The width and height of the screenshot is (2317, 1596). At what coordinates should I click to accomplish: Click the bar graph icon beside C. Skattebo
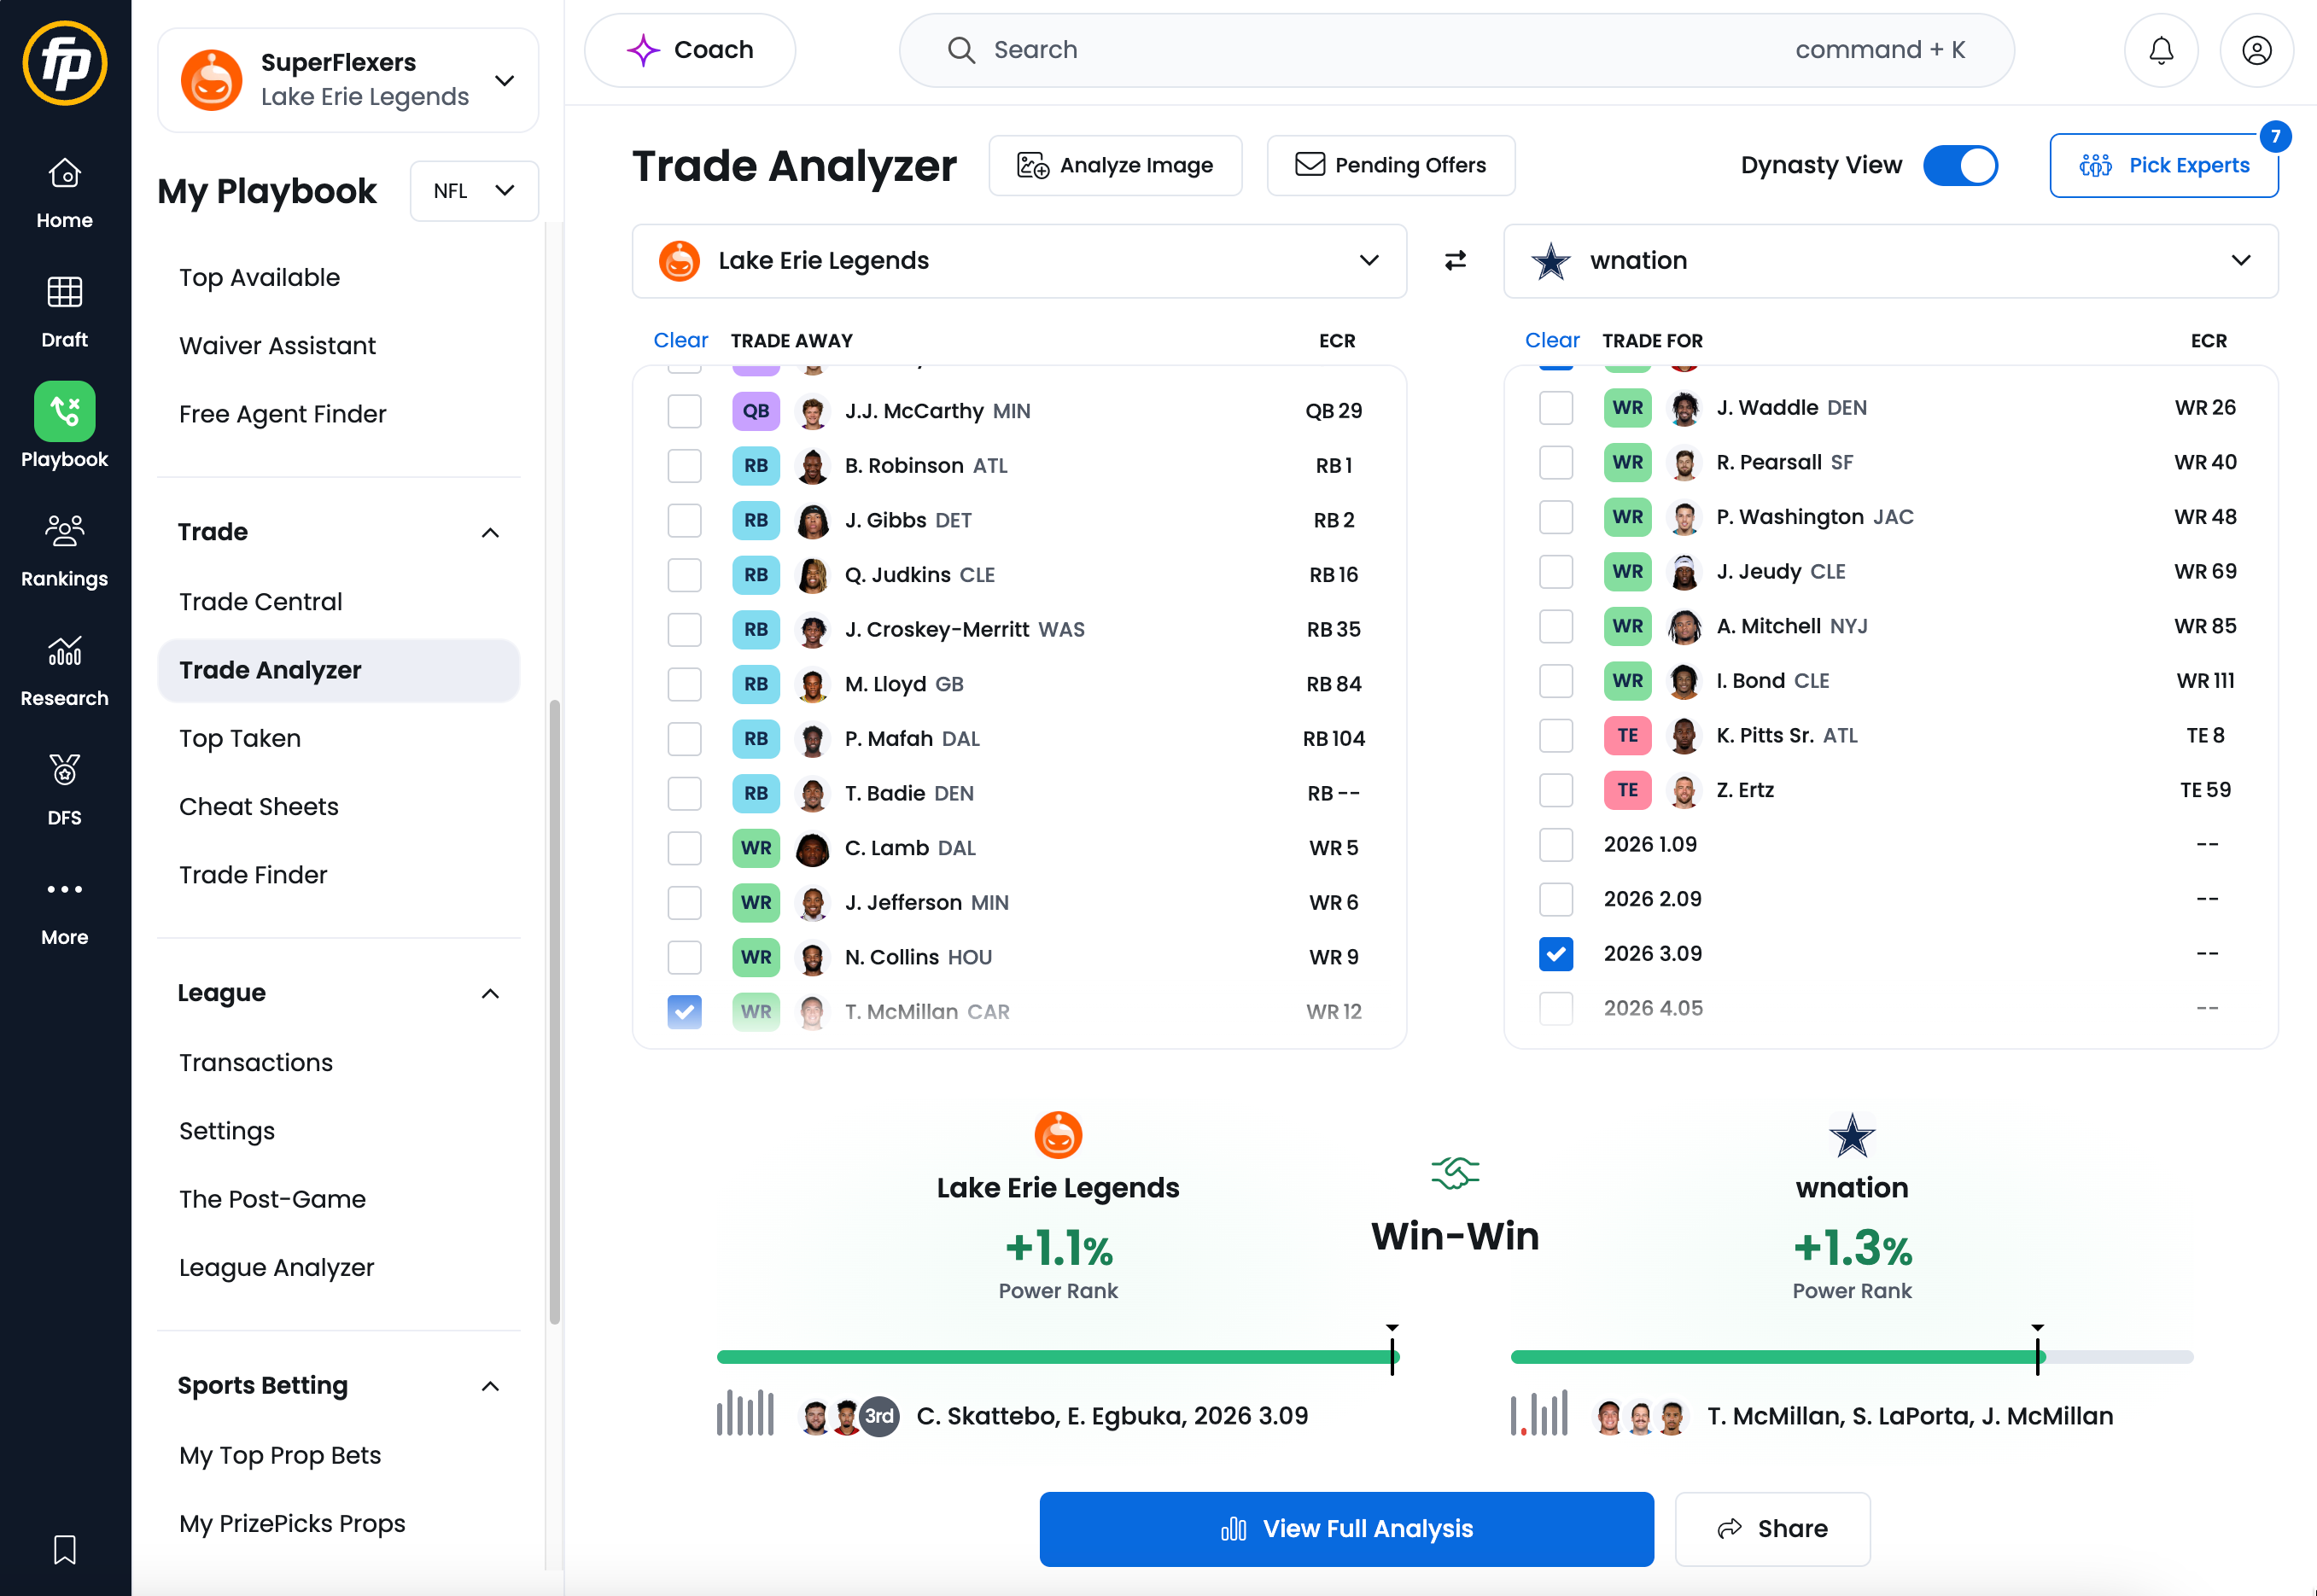(745, 1413)
